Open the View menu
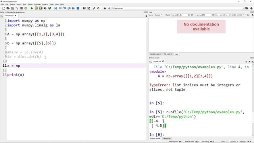 (57, 4)
